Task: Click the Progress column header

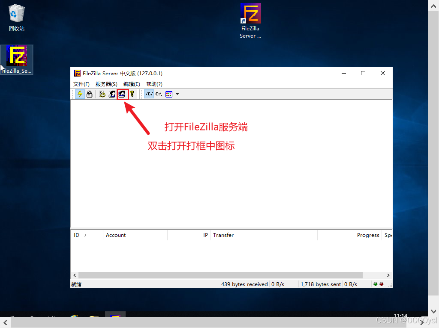Action: [350, 235]
